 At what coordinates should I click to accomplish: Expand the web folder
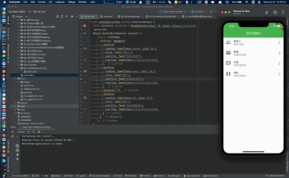pyautogui.click(x=15, y=109)
